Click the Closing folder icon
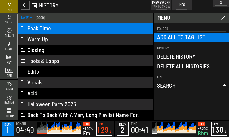The image size is (229, 137). click(x=23, y=50)
